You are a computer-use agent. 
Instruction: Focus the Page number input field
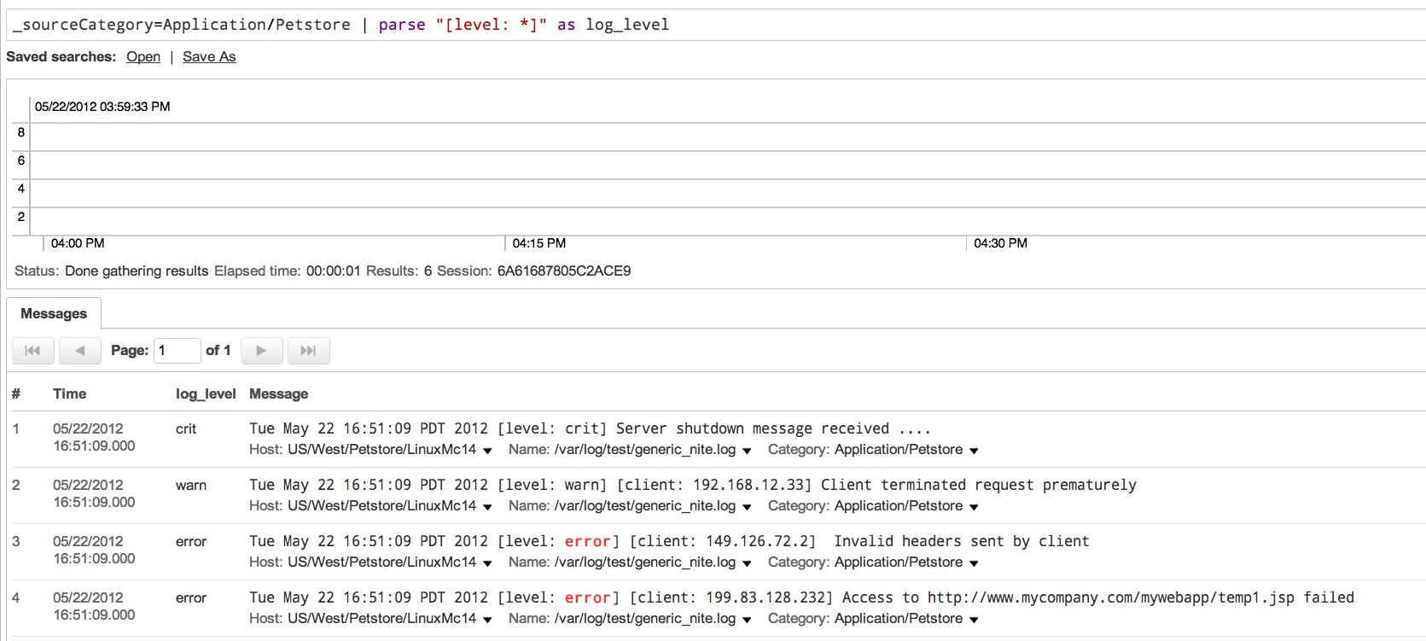[177, 351]
